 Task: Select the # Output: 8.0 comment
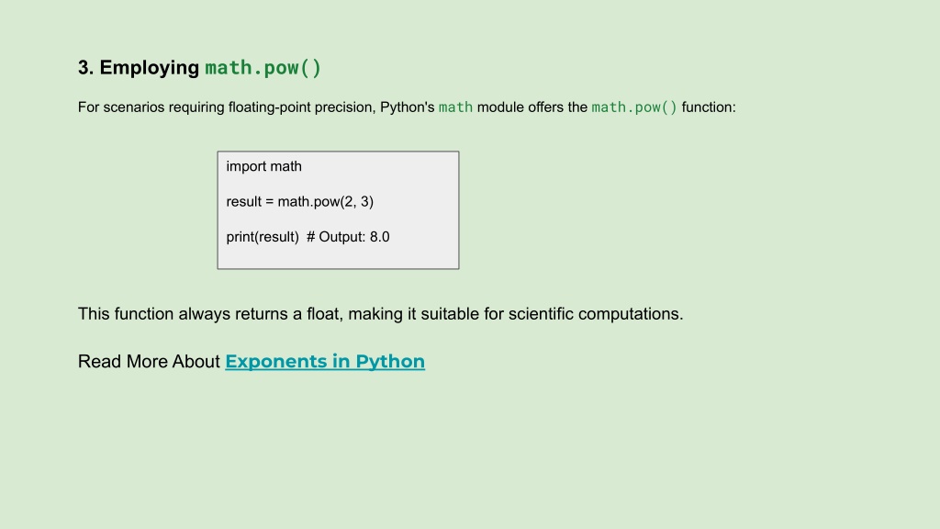pos(348,237)
